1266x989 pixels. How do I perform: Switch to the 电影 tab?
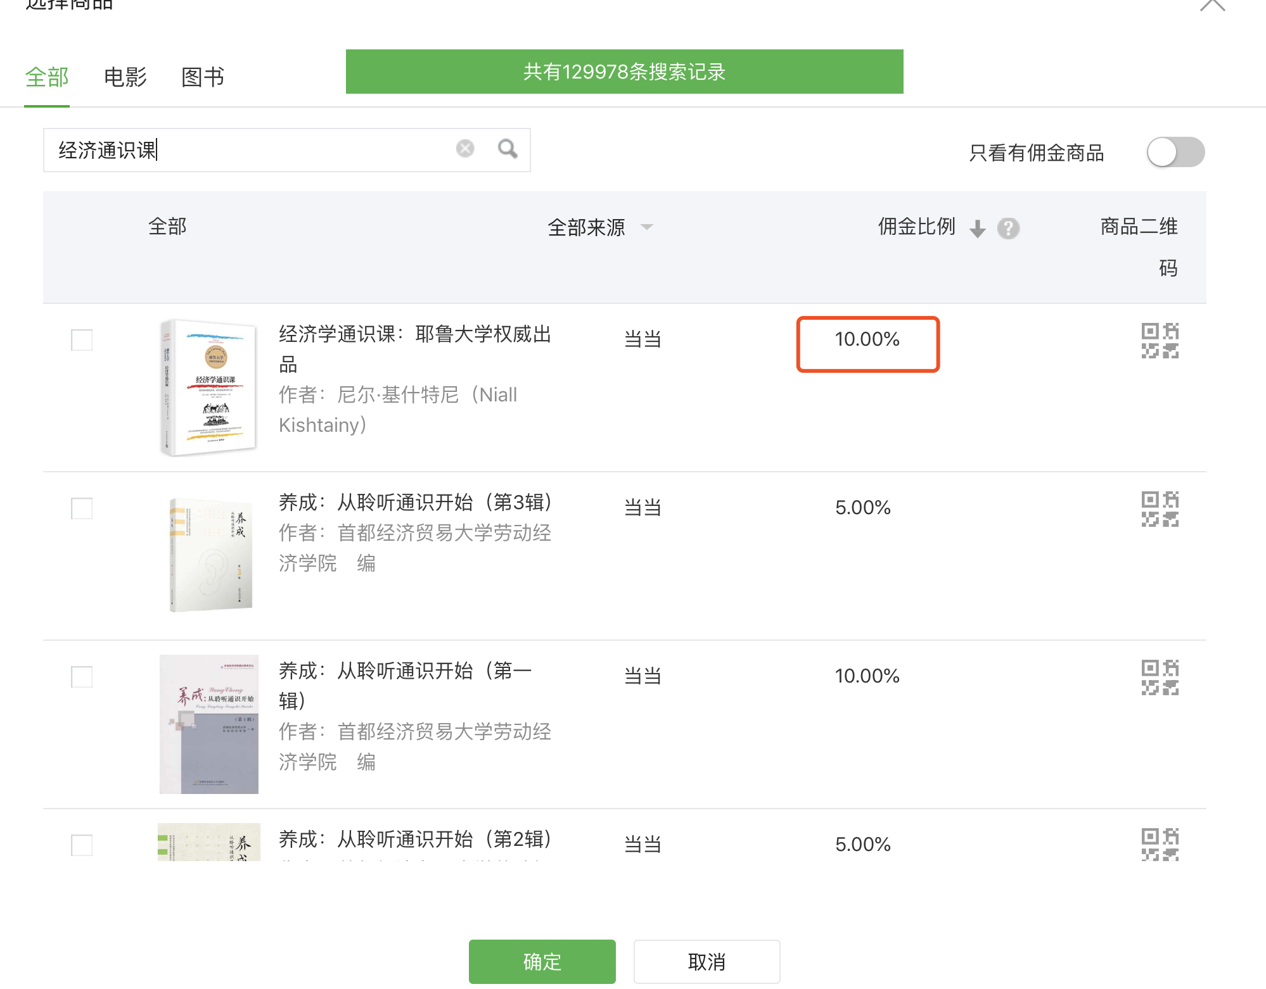point(125,77)
